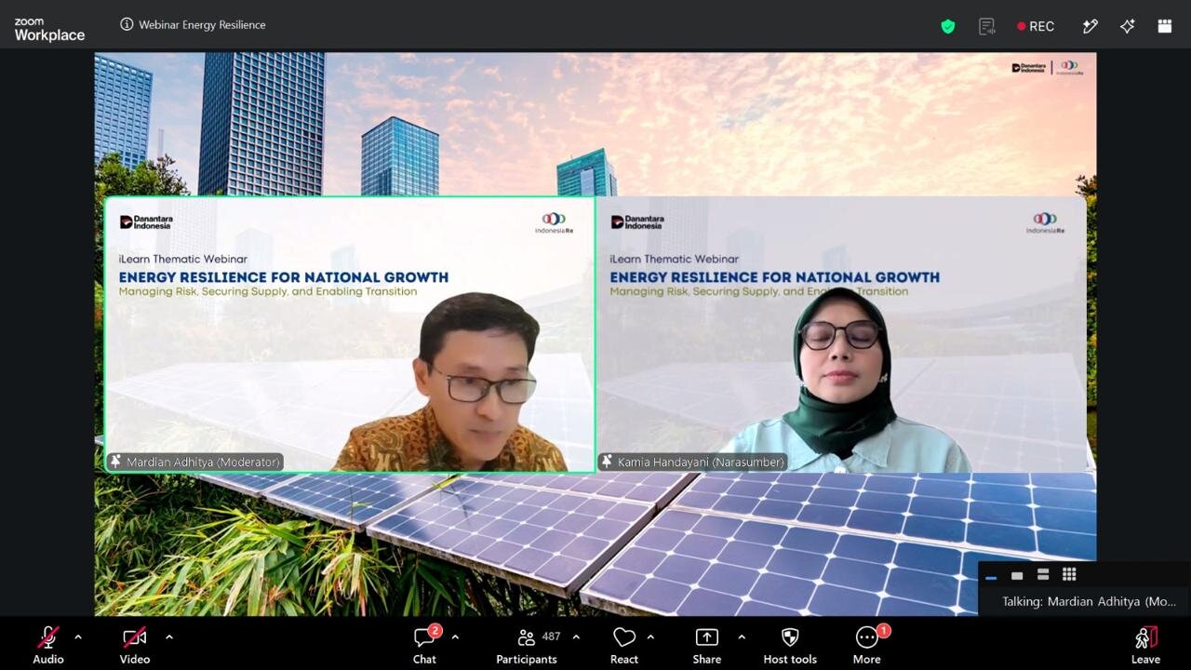This screenshot has height=670, width=1191.
Task: Open Host tools shield
Action: click(x=790, y=644)
